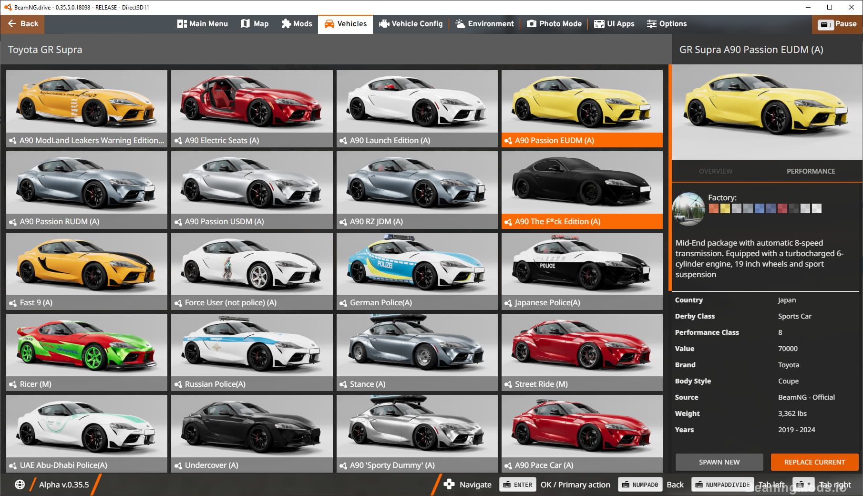This screenshot has width=863, height=496.
Task: Select the A90 Passion EUDM (A) config
Action: (x=582, y=108)
